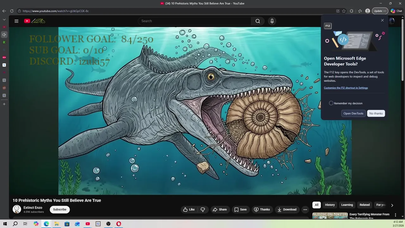Open Microsoft Store from the taskbar
Viewport: 405px width, 228px height.
(x=67, y=224)
